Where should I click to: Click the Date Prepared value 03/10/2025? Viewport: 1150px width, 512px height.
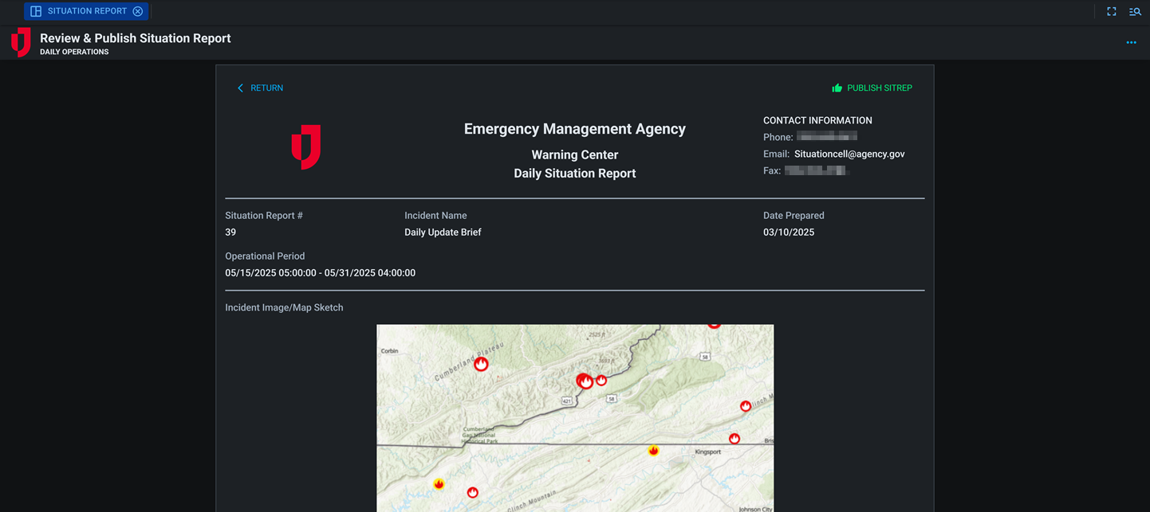tap(788, 233)
